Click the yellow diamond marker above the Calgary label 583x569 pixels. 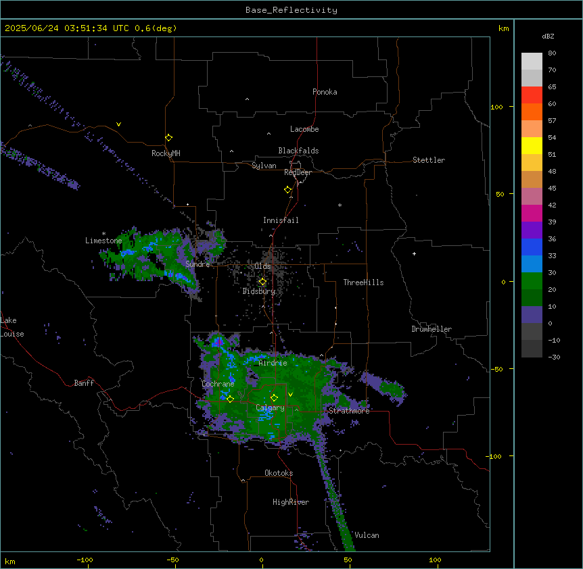274,398
